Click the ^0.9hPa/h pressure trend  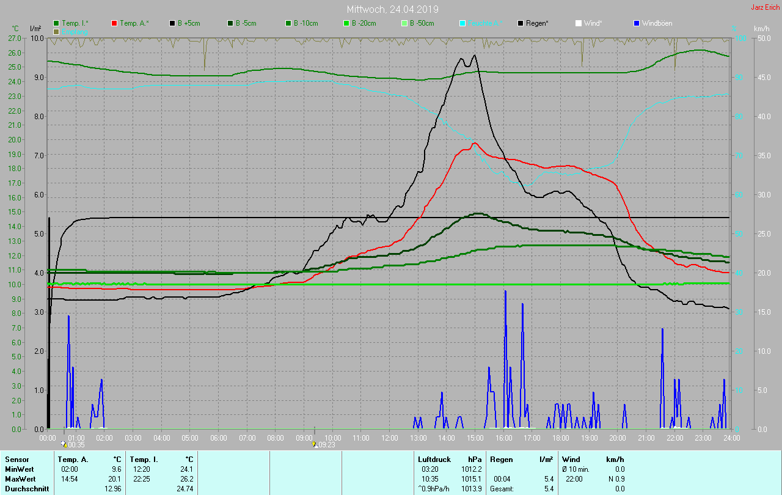click(434, 488)
